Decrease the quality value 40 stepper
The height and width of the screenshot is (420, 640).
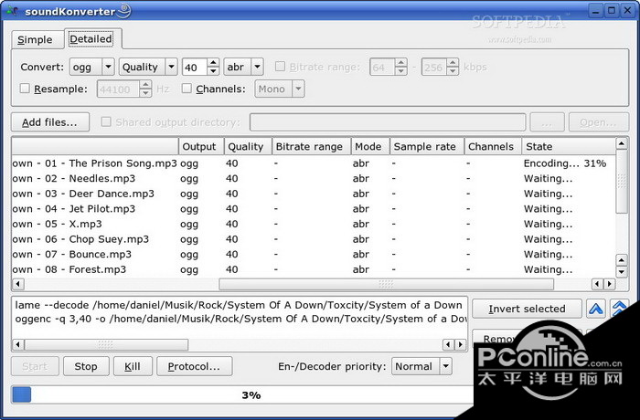[213, 71]
